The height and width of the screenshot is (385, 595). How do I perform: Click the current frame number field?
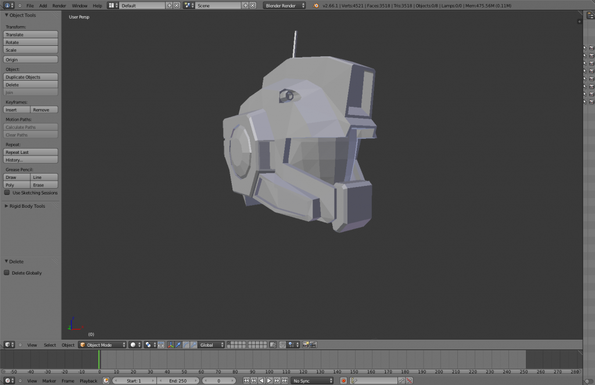pos(219,380)
